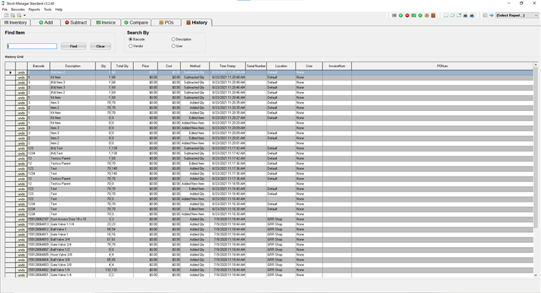Open the Barcodes menu
The image size is (541, 293).
click(x=18, y=9)
